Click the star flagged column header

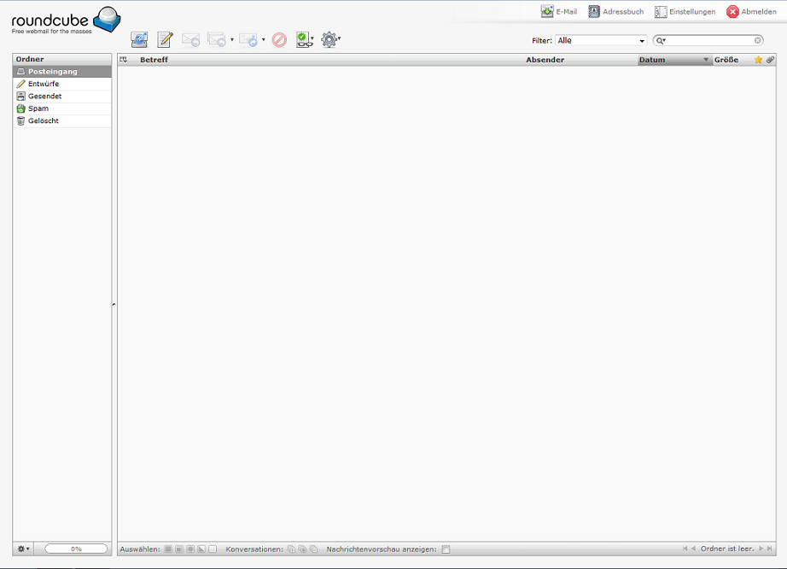758,60
